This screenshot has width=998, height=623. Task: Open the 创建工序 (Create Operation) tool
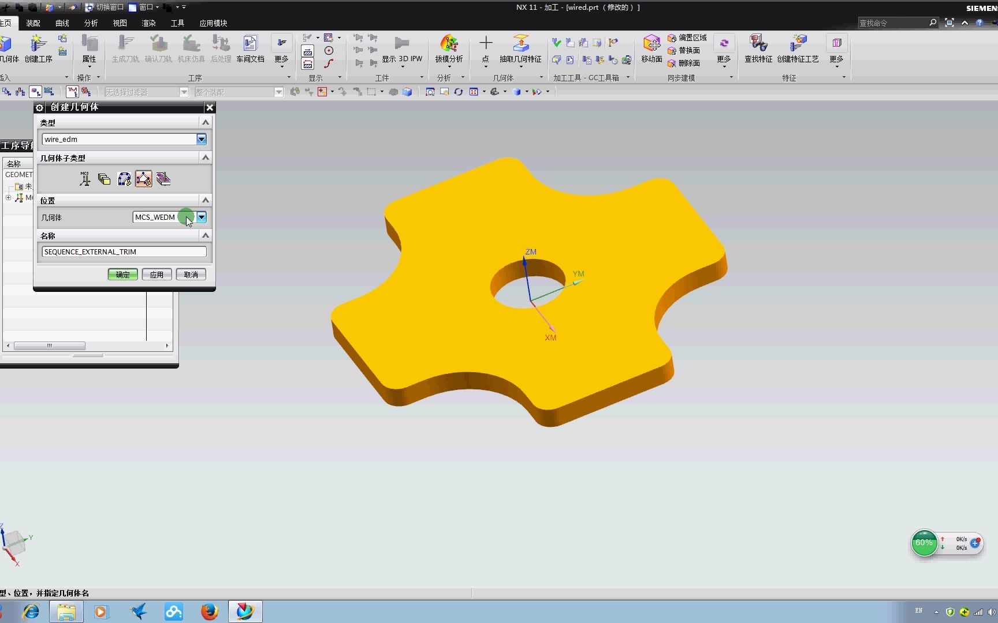38,48
